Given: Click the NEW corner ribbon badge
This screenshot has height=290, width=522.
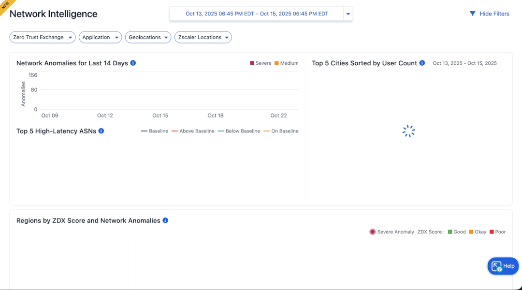Looking at the screenshot, I should pyautogui.click(x=6, y=5).
